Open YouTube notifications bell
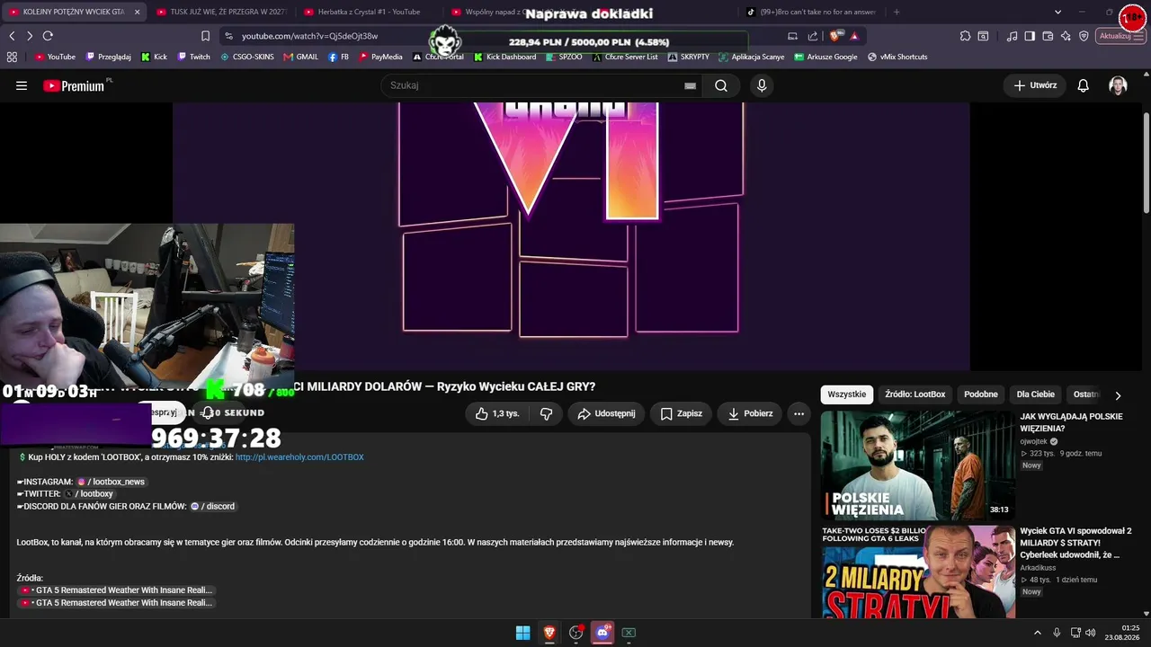The height and width of the screenshot is (647, 1151). point(1084,85)
